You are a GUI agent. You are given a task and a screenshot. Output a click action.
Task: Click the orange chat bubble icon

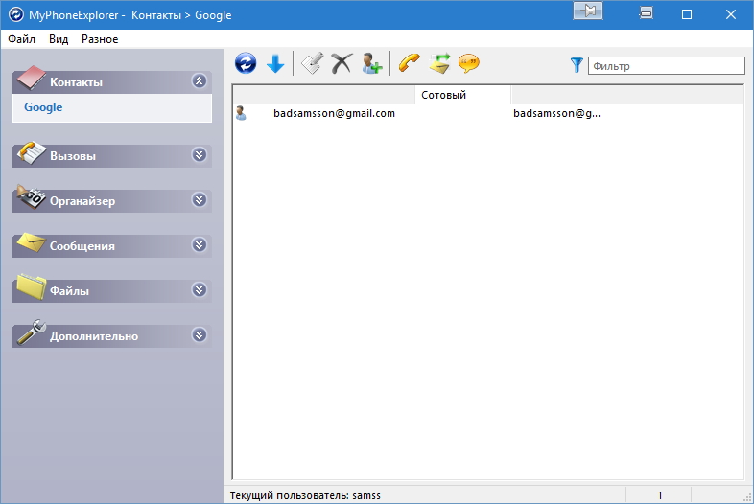(x=469, y=63)
